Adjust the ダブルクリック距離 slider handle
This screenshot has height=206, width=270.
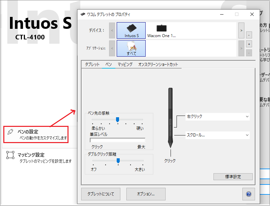(x=118, y=161)
